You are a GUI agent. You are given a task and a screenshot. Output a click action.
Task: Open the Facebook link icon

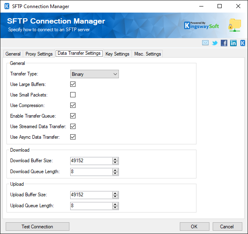coord(224,43)
